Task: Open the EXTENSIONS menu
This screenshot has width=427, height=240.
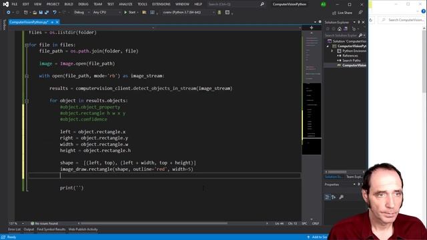Action: point(161,4)
